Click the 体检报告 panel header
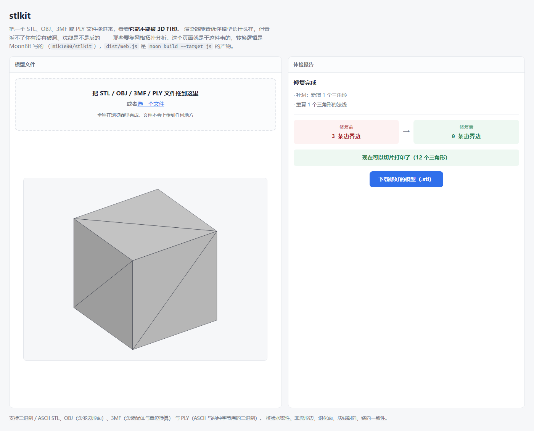Viewport: 534px width, 431px height. pos(406,65)
